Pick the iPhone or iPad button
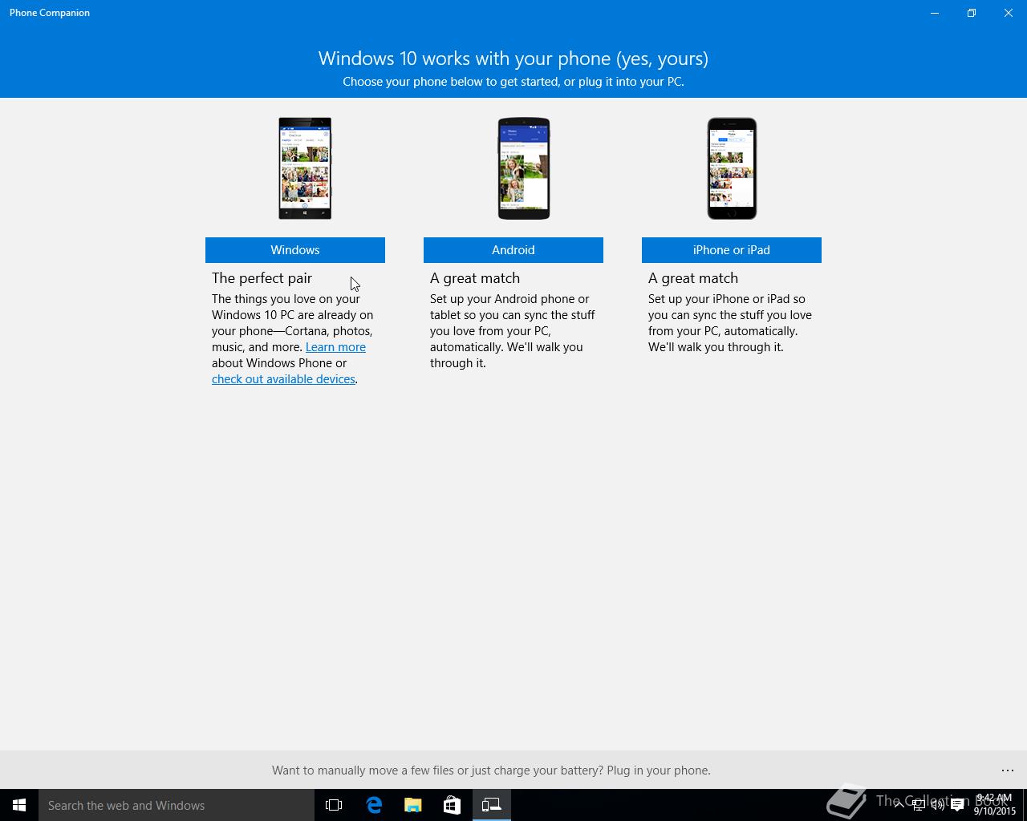The height and width of the screenshot is (821, 1027). (732, 249)
